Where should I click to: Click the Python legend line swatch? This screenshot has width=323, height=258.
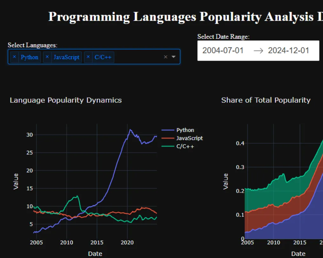click(x=168, y=130)
